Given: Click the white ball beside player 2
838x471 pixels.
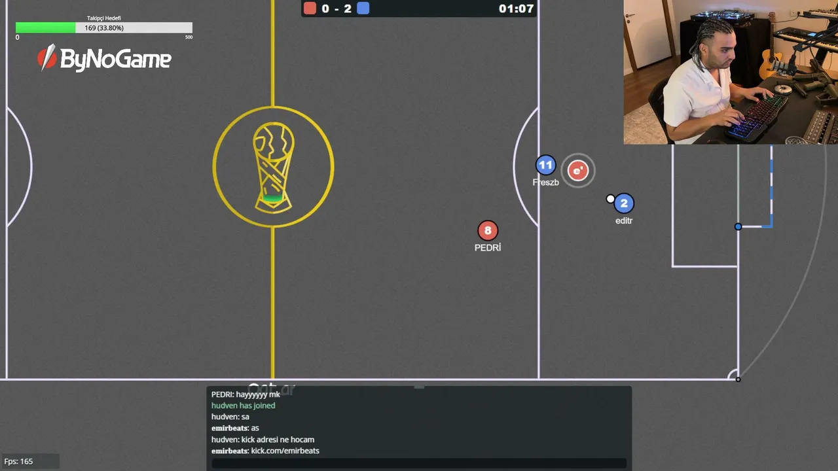Looking at the screenshot, I should [x=610, y=199].
